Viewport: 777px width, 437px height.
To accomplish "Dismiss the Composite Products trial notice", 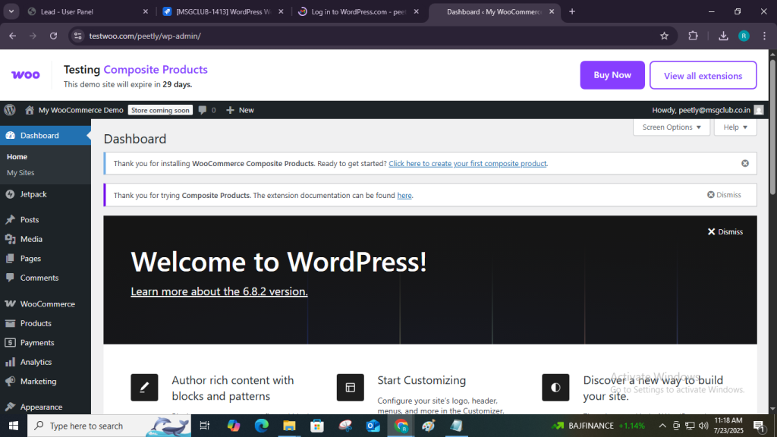I will (724, 195).
